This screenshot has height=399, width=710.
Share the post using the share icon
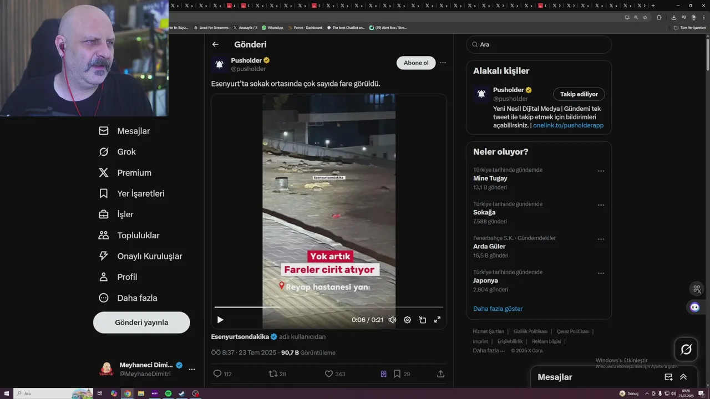pyautogui.click(x=440, y=374)
